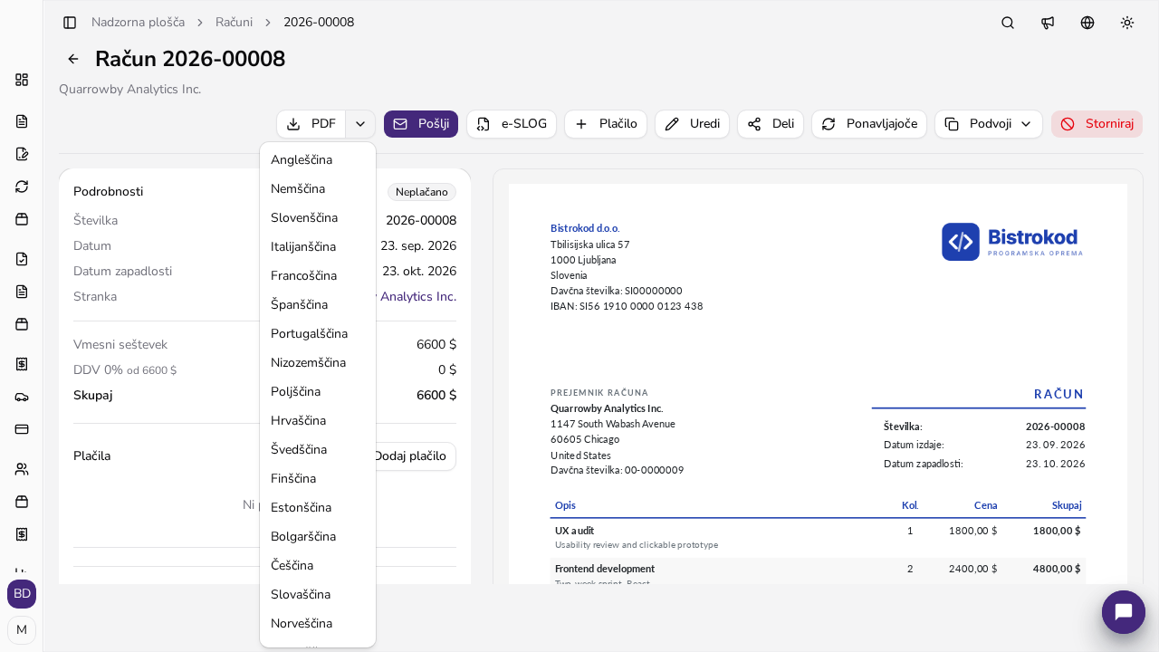Send the invoice with Pošlji
This screenshot has height=652, width=1159.
pos(421,124)
